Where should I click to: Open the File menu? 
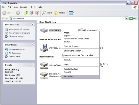click(x=4, y=7)
